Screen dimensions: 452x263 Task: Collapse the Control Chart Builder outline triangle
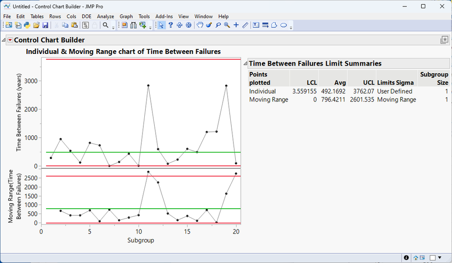(x=4, y=40)
